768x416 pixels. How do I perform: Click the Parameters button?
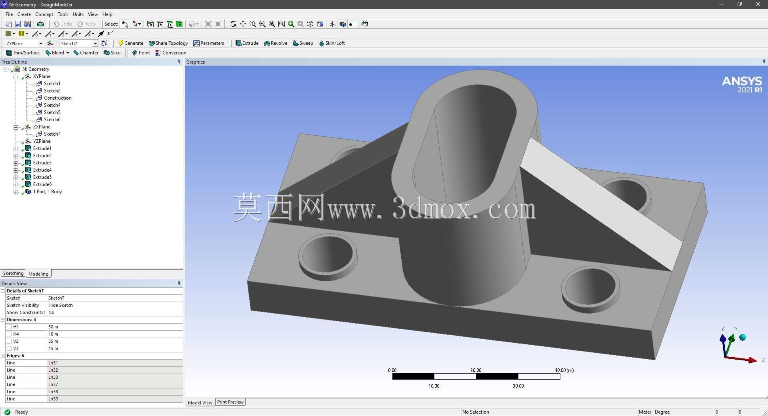click(x=208, y=43)
